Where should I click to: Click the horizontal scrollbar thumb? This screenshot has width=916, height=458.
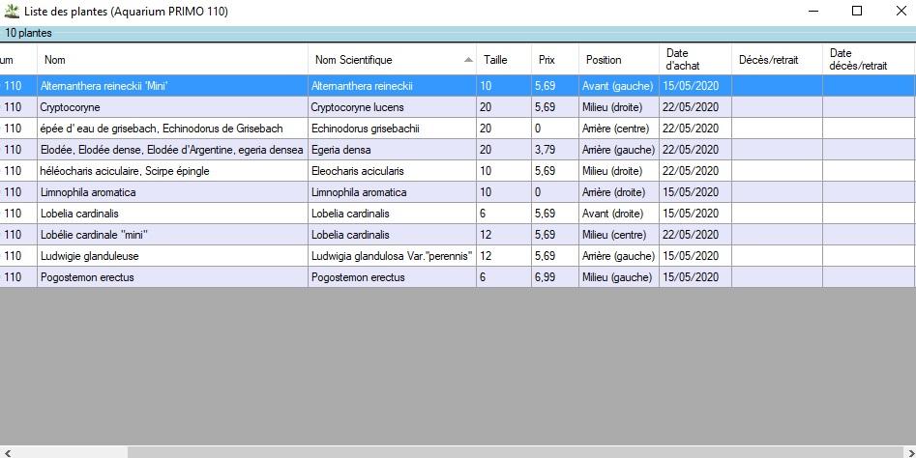(516, 453)
